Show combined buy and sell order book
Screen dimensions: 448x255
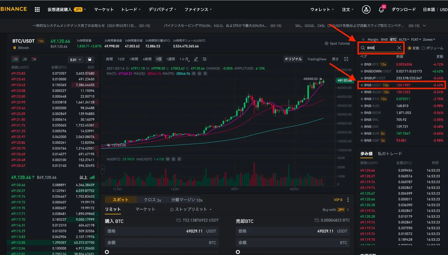tap(15, 59)
